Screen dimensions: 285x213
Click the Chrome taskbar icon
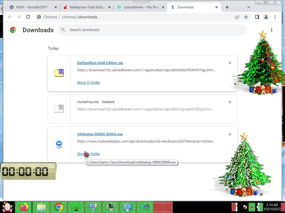point(58,207)
